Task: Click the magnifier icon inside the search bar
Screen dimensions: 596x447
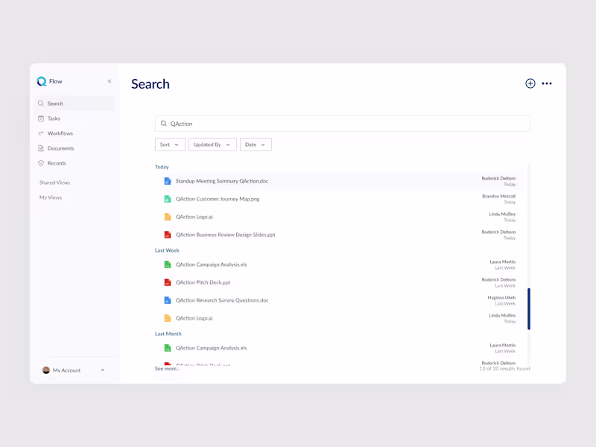Action: click(x=163, y=123)
